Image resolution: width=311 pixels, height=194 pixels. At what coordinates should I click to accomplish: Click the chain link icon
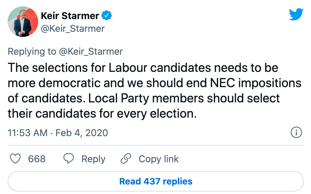pyautogui.click(x=126, y=159)
